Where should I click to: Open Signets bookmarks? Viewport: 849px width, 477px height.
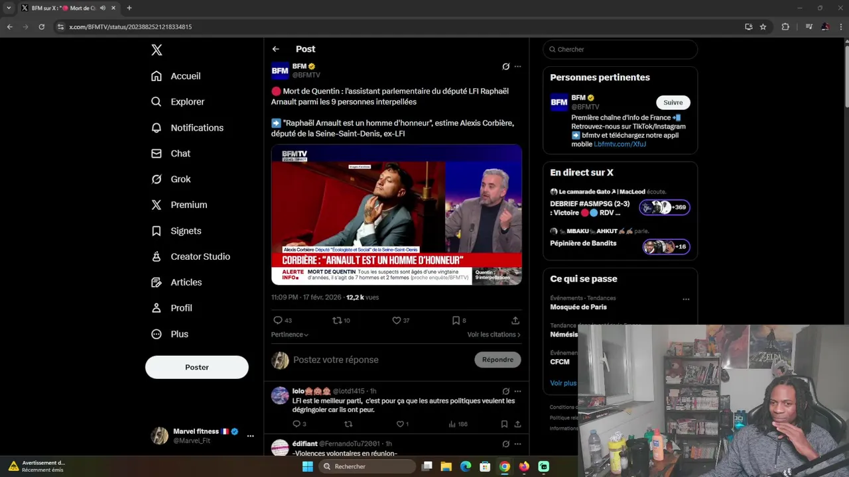[176, 231]
